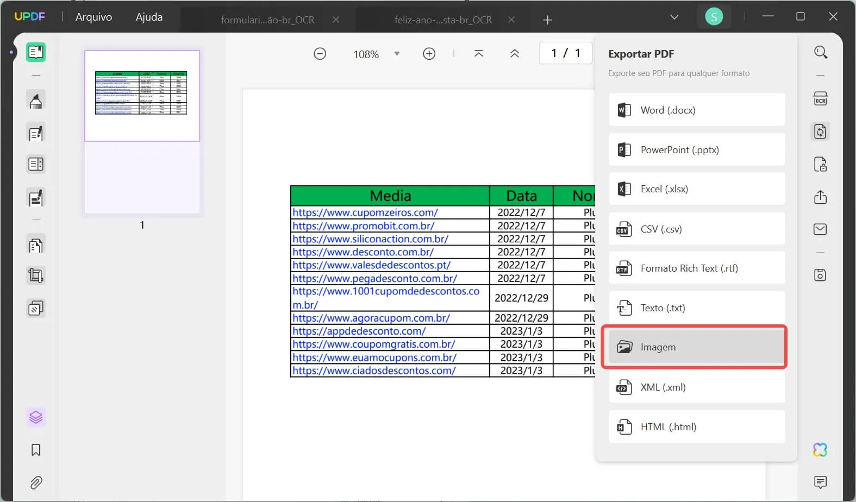Choose Imagem export option
The height and width of the screenshot is (502, 856).
coord(696,347)
